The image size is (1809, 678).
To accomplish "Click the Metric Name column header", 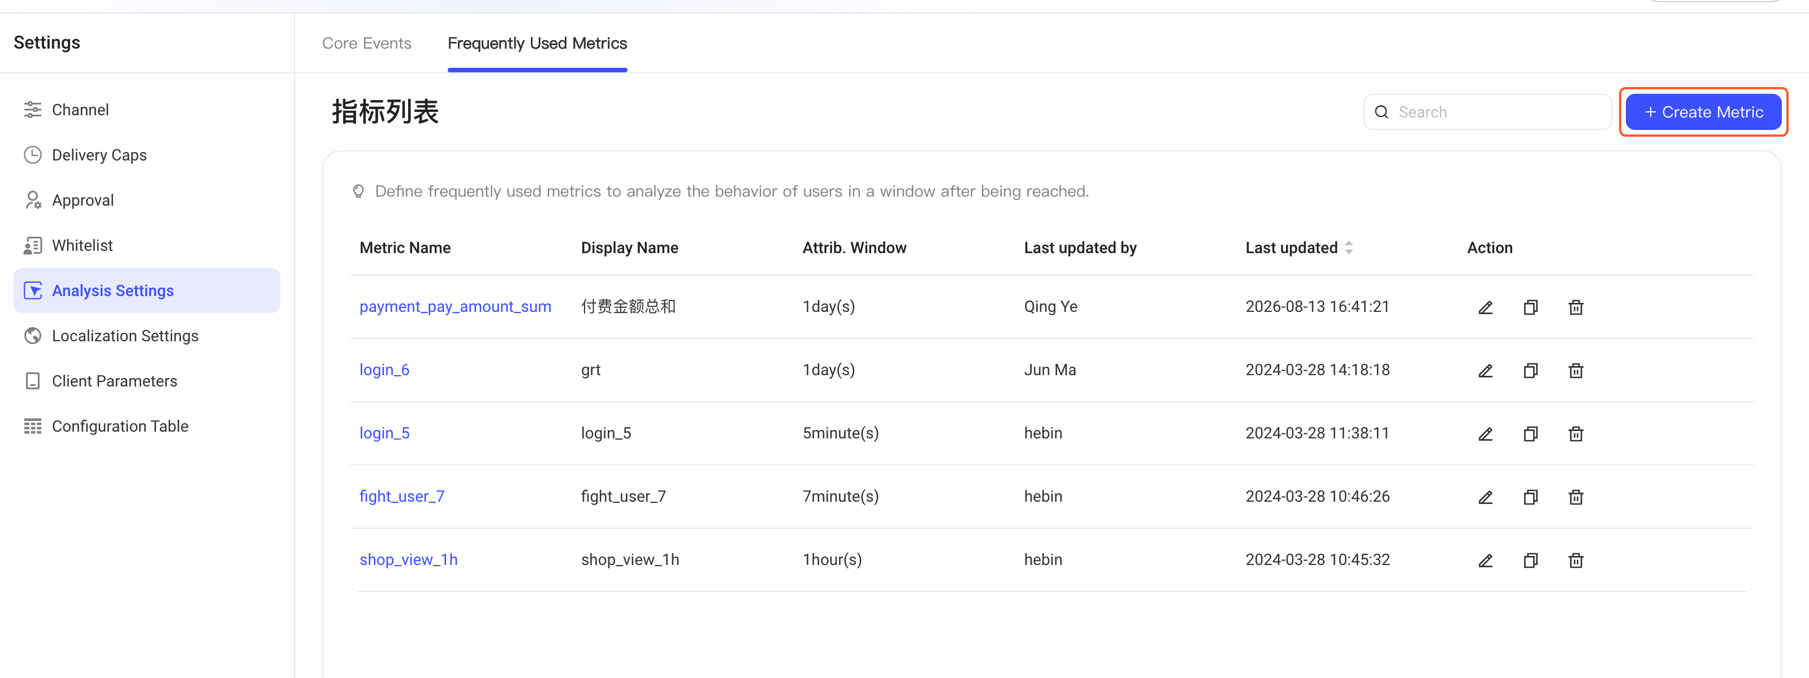I will coord(405,248).
